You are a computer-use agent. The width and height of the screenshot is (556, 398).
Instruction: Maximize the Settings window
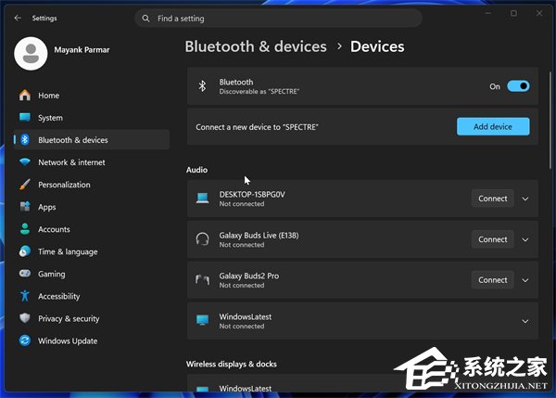513,14
